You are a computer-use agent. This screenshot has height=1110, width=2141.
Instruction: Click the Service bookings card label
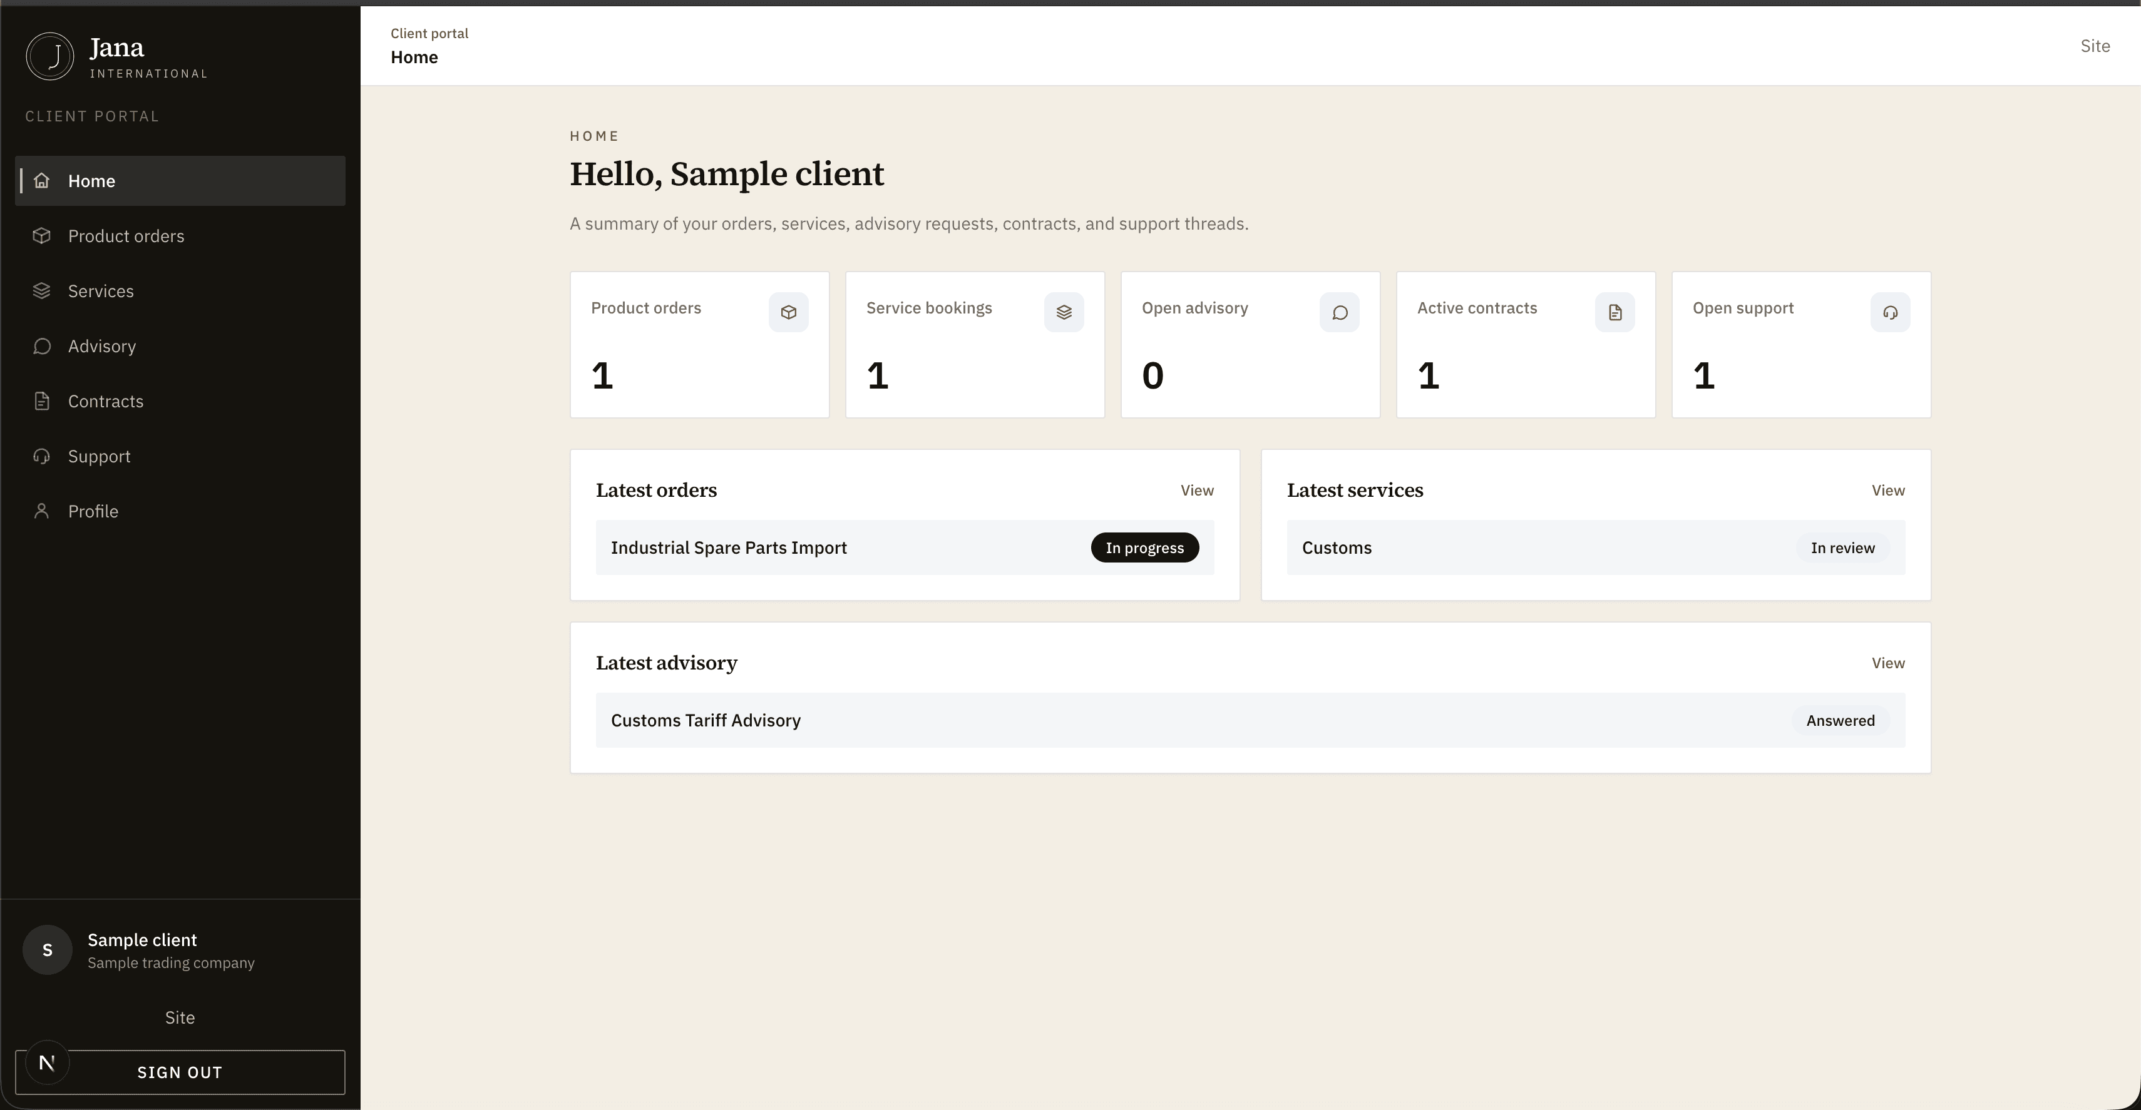click(x=929, y=307)
